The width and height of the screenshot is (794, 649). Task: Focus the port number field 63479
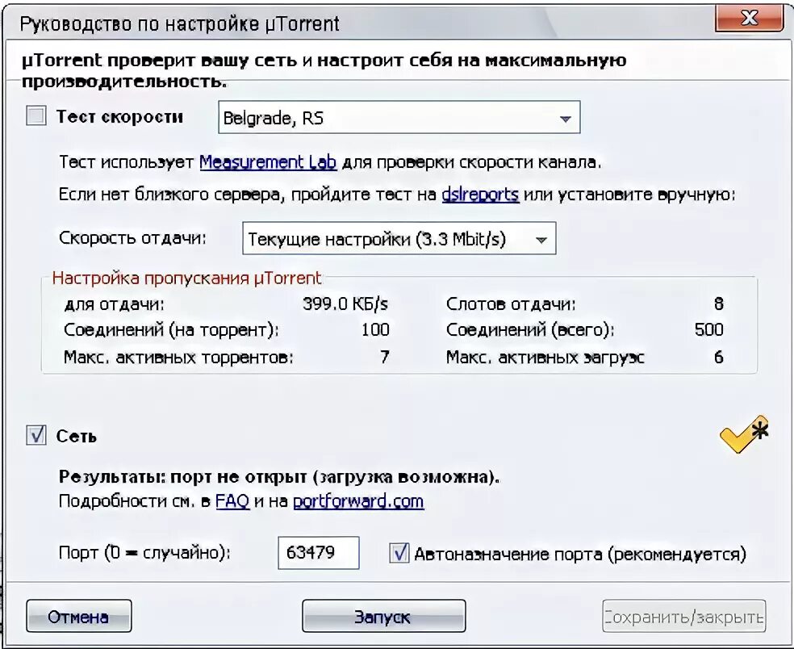[319, 553]
